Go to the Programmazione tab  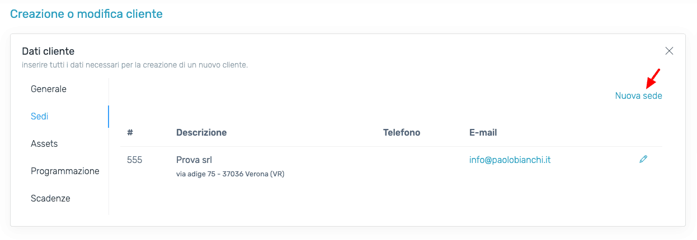(x=65, y=171)
